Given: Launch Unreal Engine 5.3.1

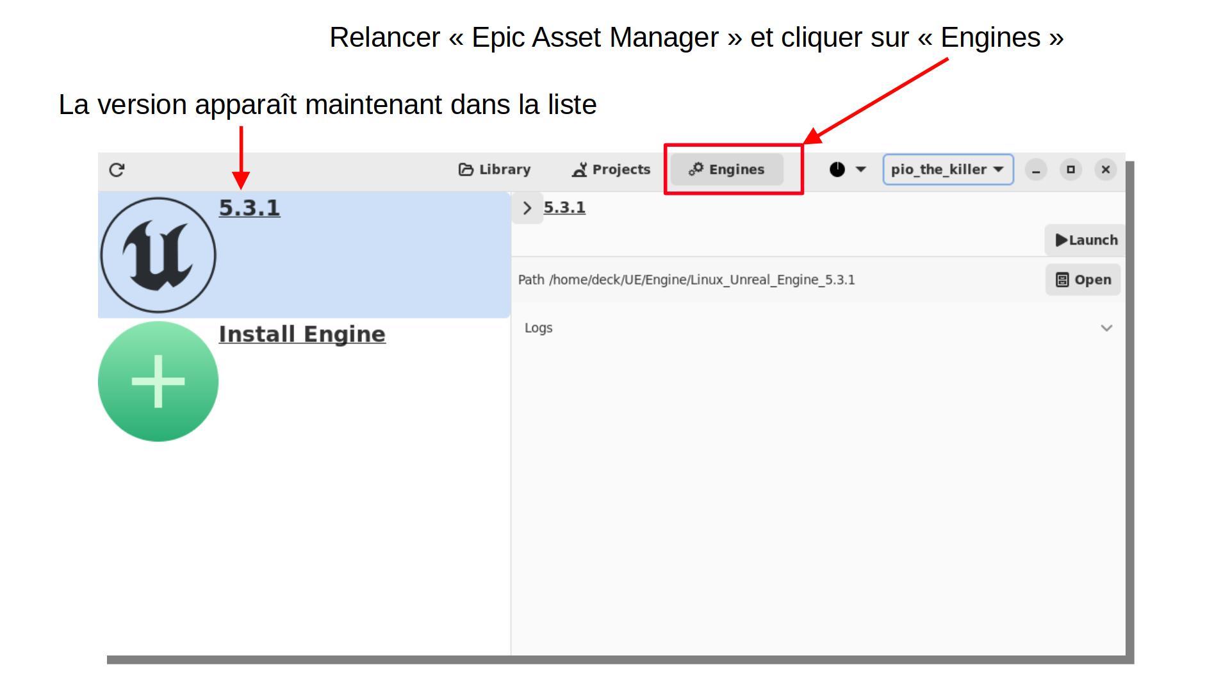Looking at the screenshot, I should click(x=1086, y=240).
